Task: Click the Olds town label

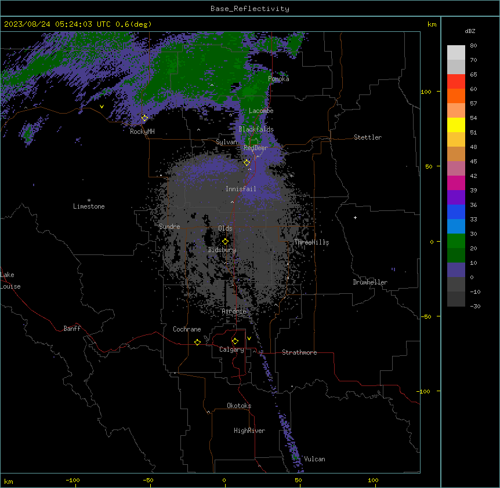Action: 225,228
